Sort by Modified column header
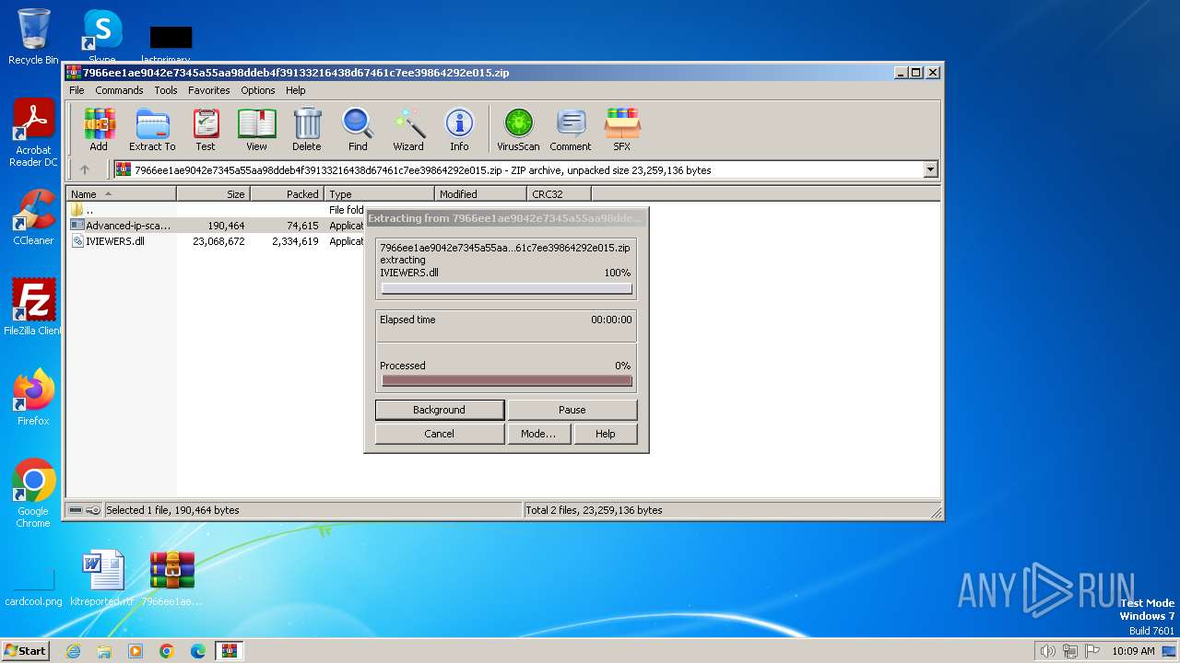The width and height of the screenshot is (1180, 663). pos(480,194)
